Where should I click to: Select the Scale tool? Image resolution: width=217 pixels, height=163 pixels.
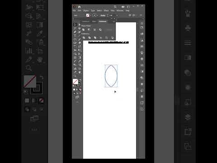point(80,47)
